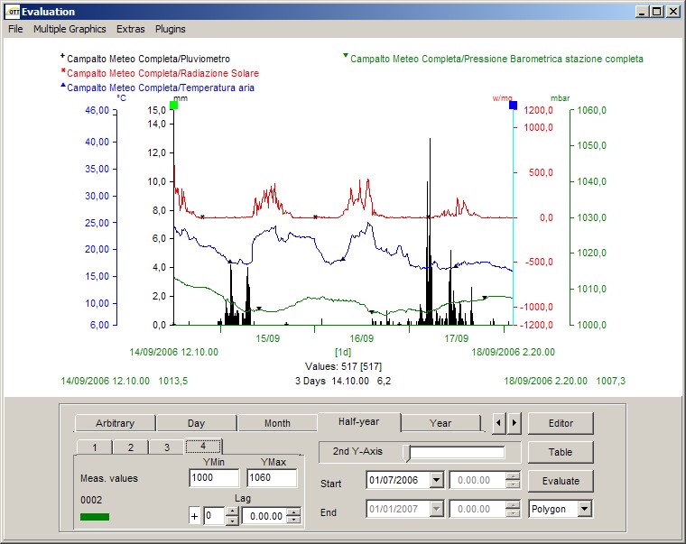Image resolution: width=686 pixels, height=544 pixels.
Task: Click the OTT application icon in title bar
Action: click(x=13, y=12)
